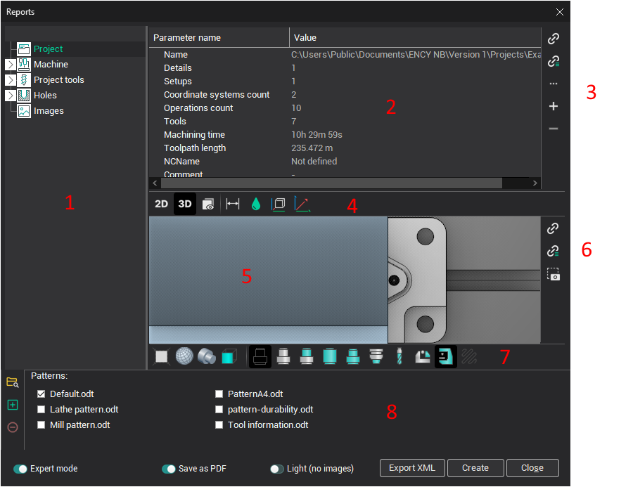
Task: Click the dimensions measurement icon in view toolbar
Action: tap(233, 204)
